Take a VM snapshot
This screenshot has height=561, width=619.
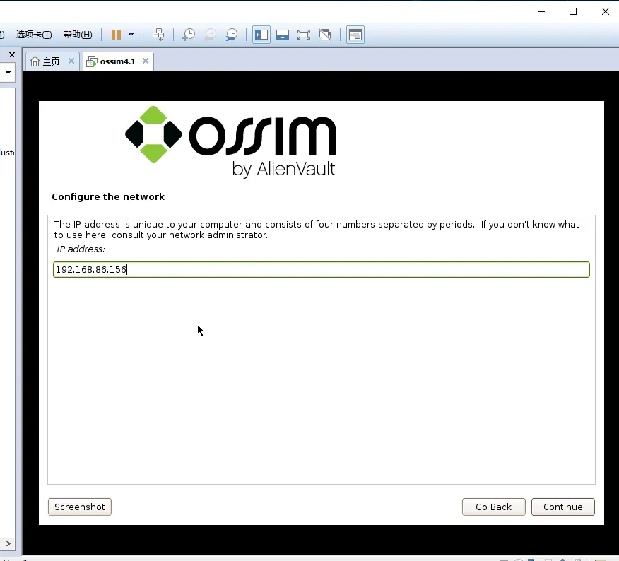click(188, 35)
